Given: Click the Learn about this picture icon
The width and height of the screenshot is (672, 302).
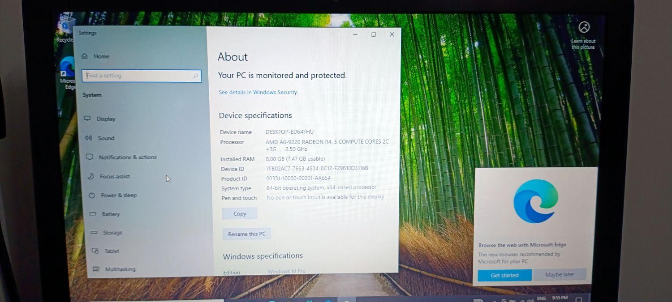Looking at the screenshot, I should point(584,27).
